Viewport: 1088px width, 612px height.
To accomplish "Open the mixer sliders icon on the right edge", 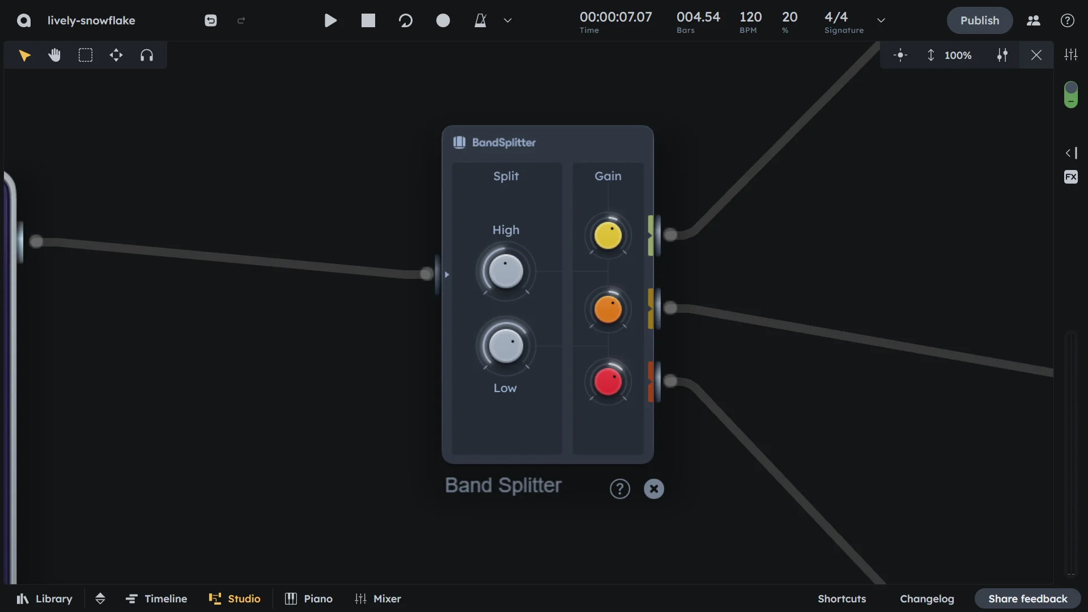I will [1071, 54].
